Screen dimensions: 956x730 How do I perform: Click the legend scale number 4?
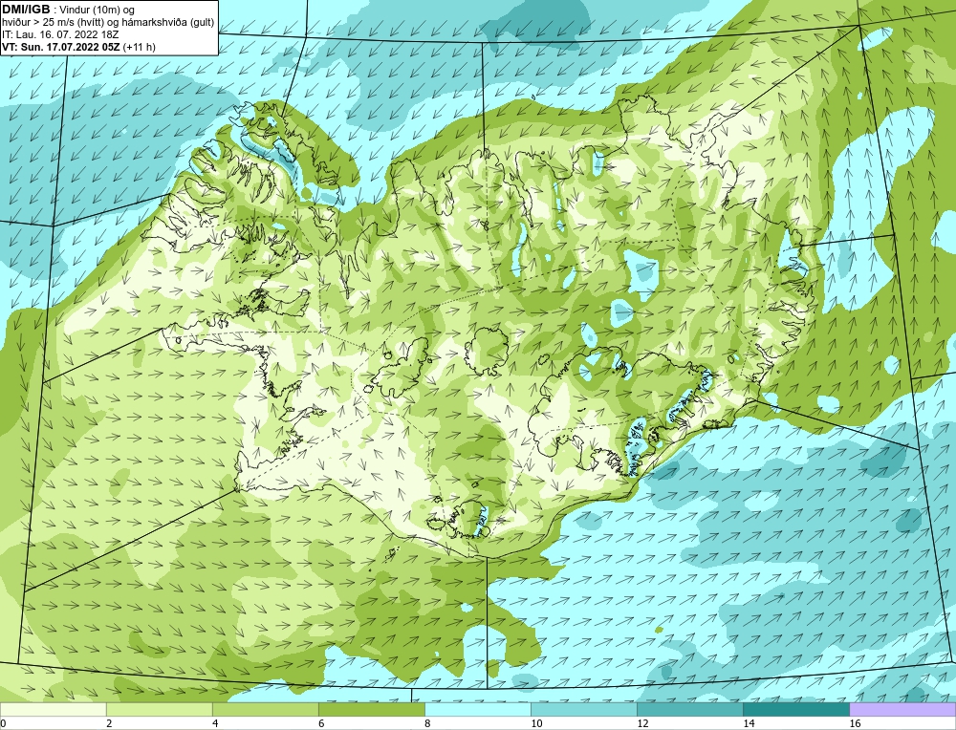(215, 723)
